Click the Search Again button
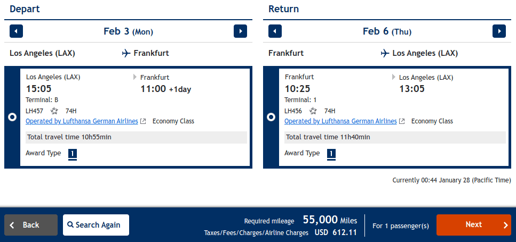This screenshot has height=242, width=516. (96, 225)
